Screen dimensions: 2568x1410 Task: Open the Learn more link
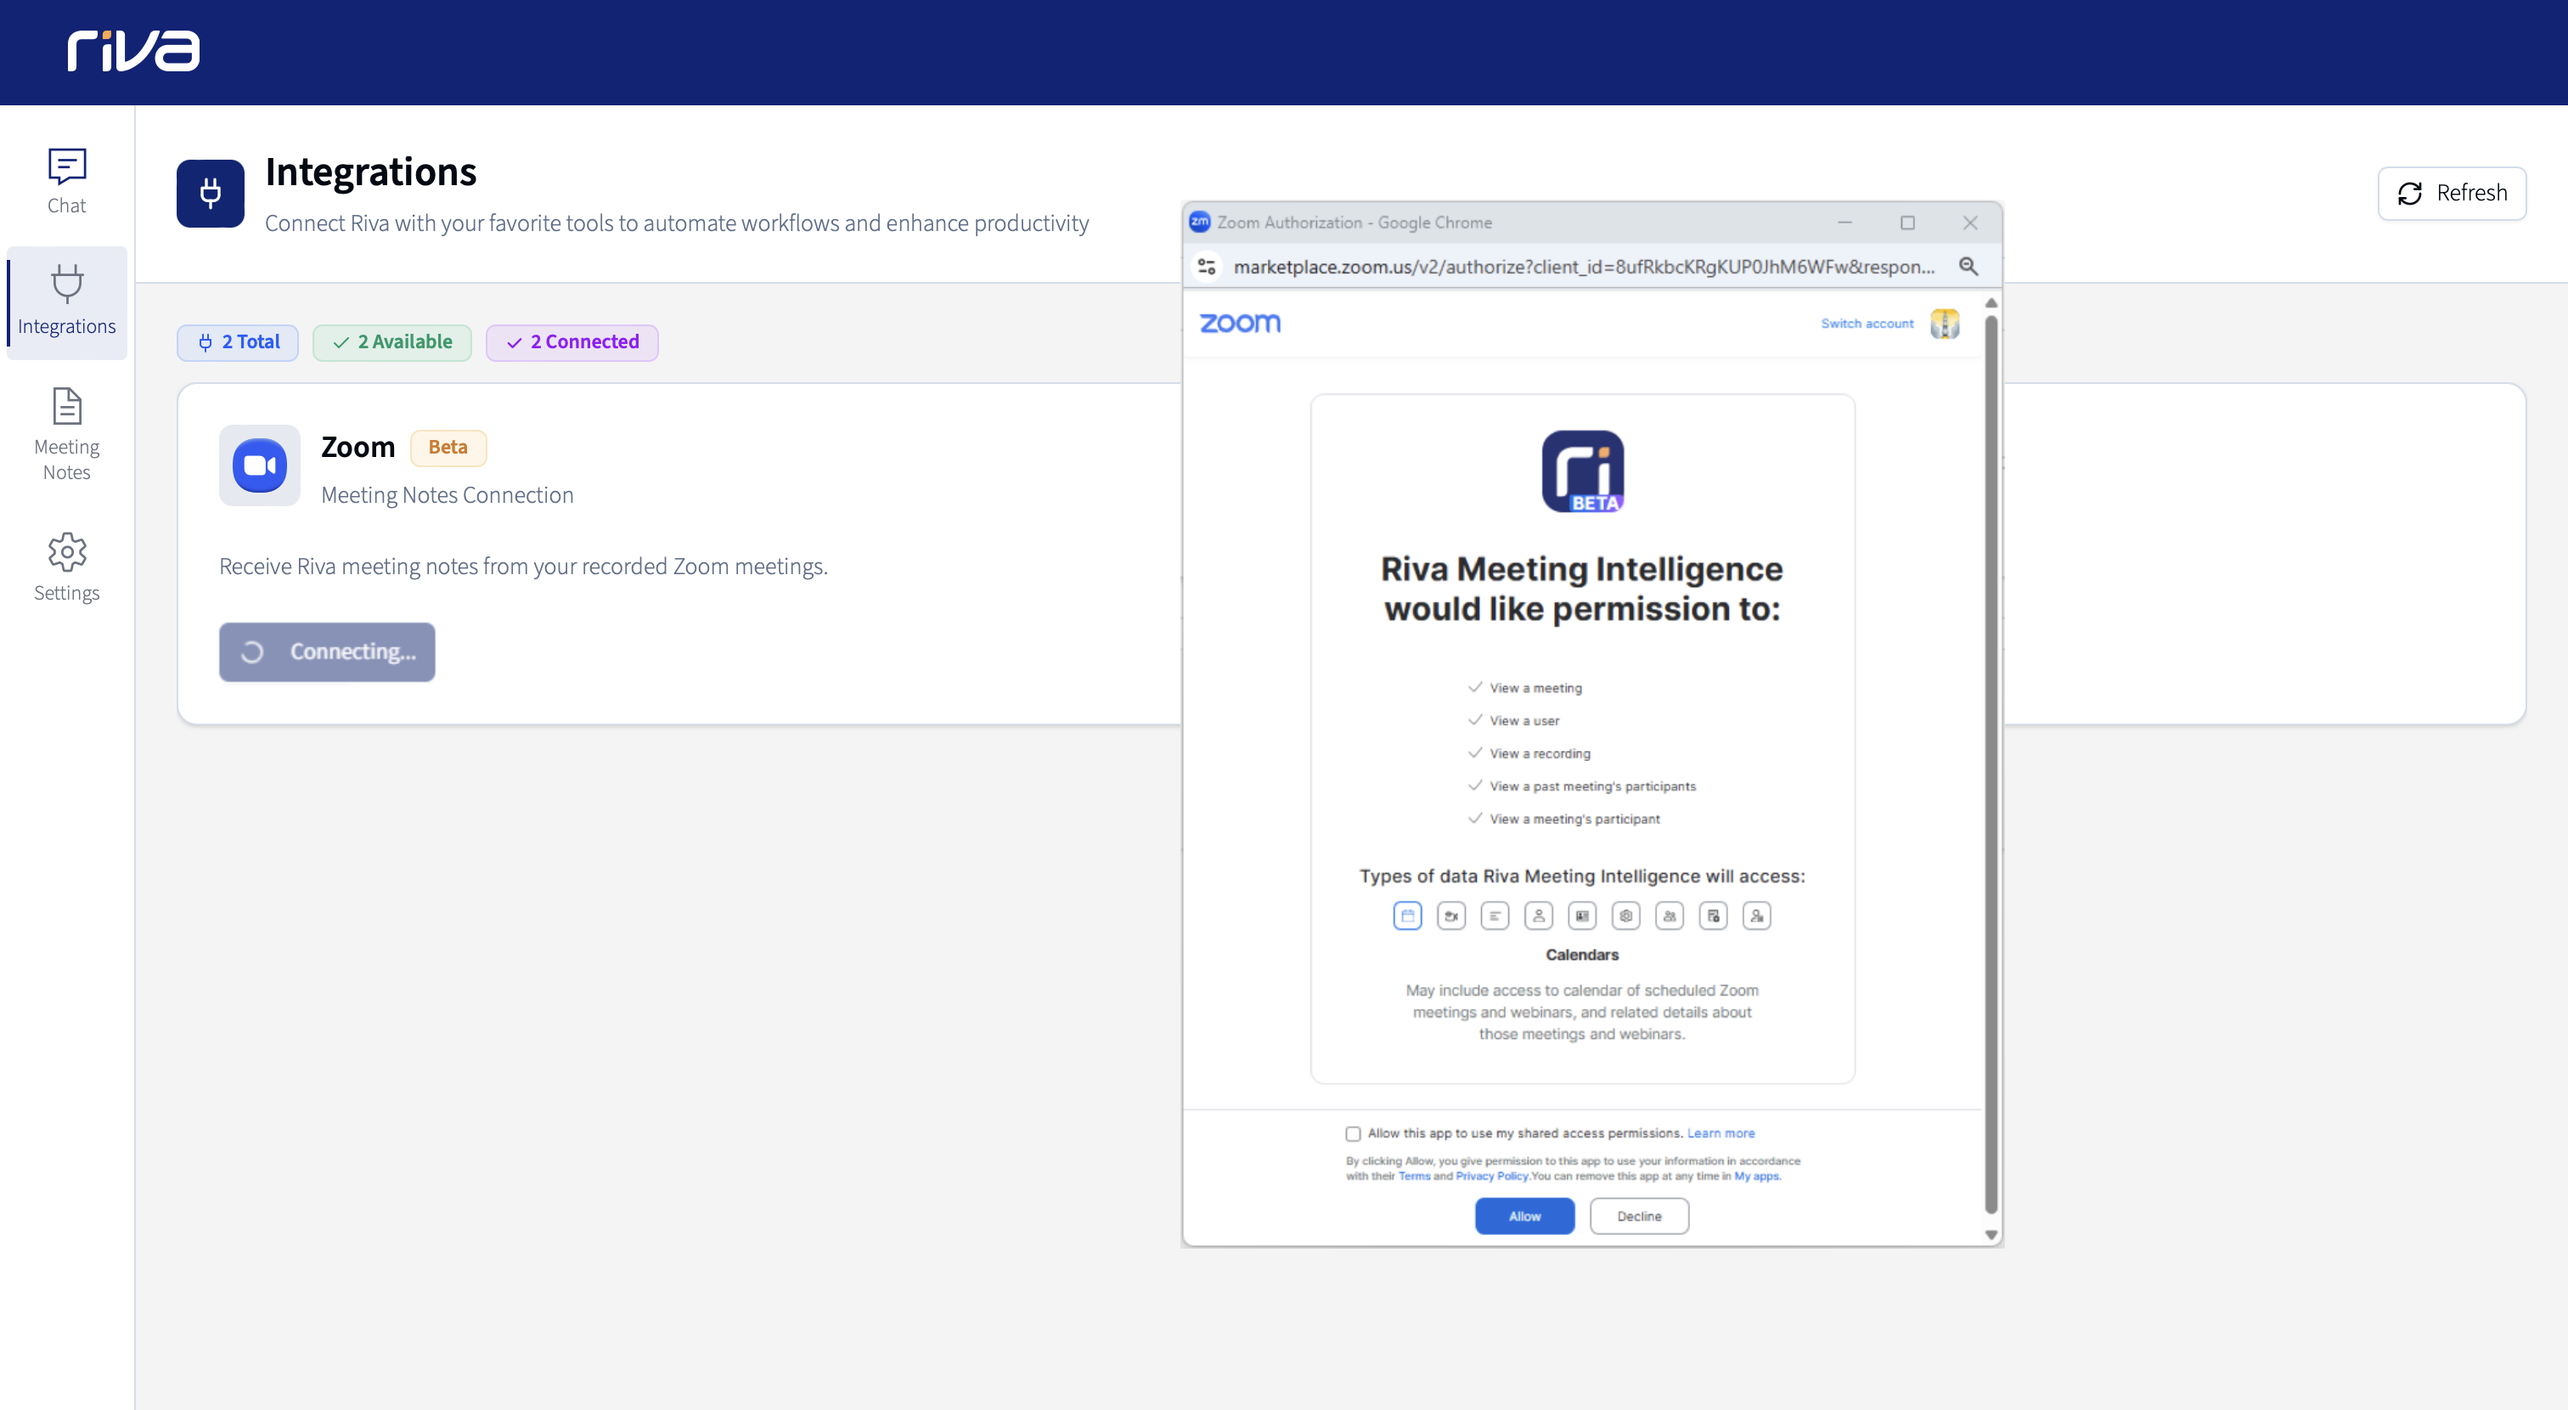1720,1134
